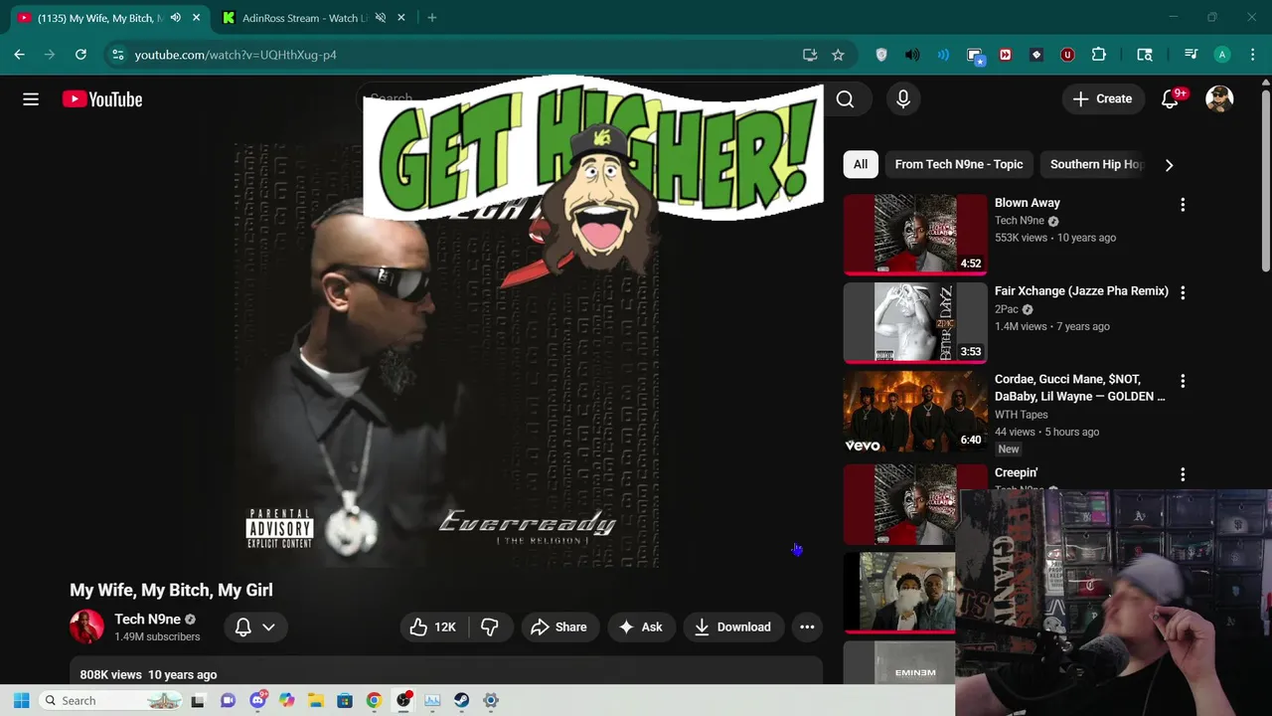Screen dimensions: 1272x716
Task: Open Chrome profile A avatar
Action: [1222, 55]
